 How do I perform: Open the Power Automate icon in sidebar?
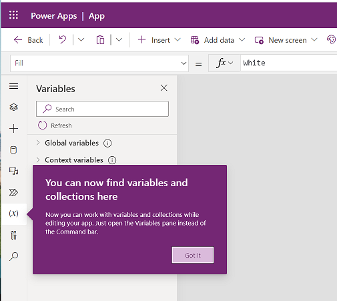(x=13, y=192)
